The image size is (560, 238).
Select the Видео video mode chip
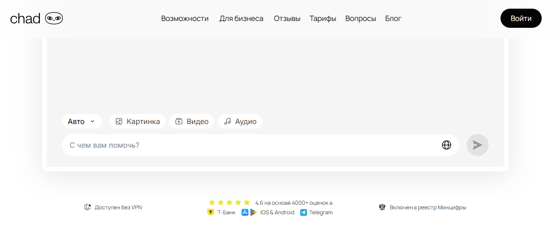point(192,121)
